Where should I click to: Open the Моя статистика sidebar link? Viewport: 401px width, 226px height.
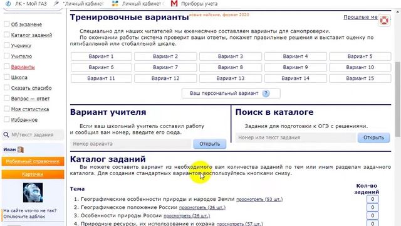[30, 109]
